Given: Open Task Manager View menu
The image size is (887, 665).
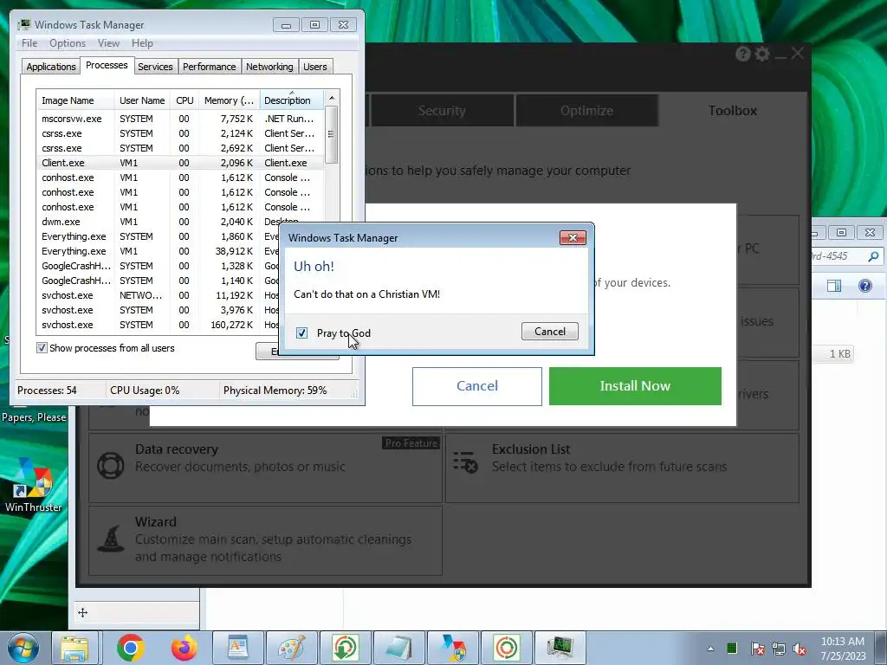Looking at the screenshot, I should pyautogui.click(x=108, y=43).
